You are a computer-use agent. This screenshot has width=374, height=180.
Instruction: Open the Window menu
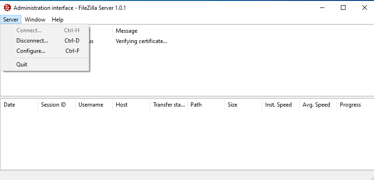click(x=35, y=20)
